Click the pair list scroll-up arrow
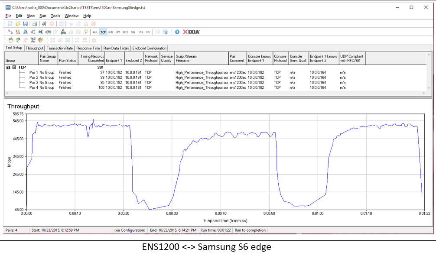This screenshot has width=436, height=259. tap(429, 55)
